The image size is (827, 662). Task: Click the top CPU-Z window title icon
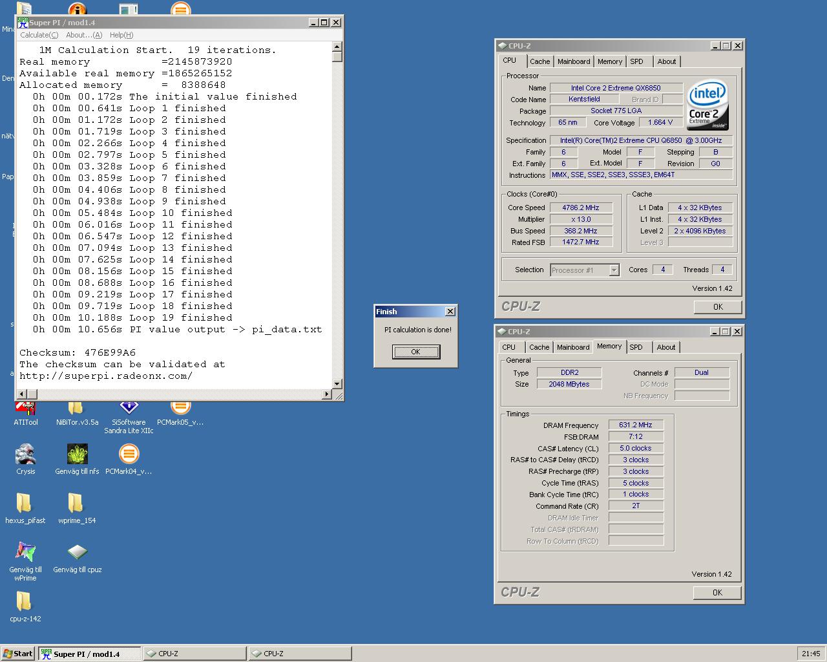pyautogui.click(x=501, y=46)
